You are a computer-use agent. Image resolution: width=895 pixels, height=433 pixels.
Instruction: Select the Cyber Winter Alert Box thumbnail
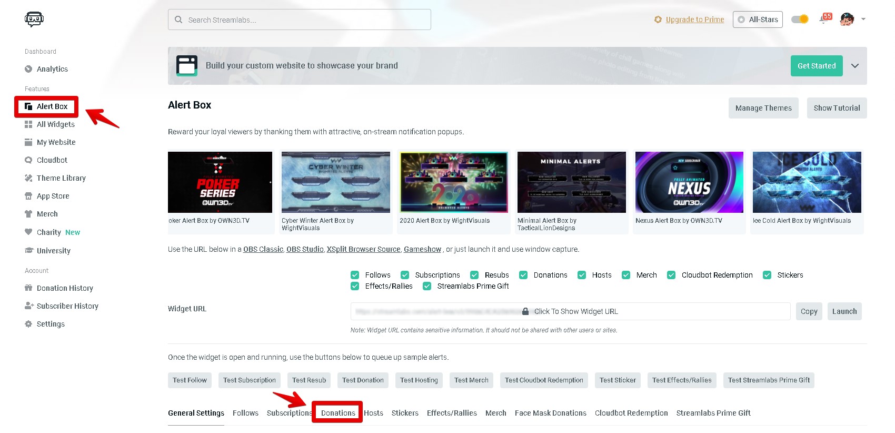click(336, 182)
